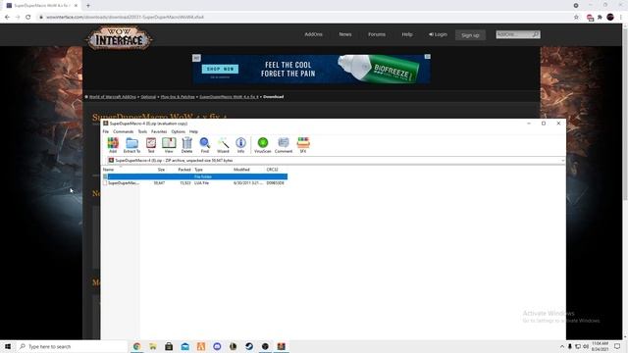Screen dimensions: 628x353
Task: Open WinRAR from the taskbar
Action: click(x=281, y=346)
